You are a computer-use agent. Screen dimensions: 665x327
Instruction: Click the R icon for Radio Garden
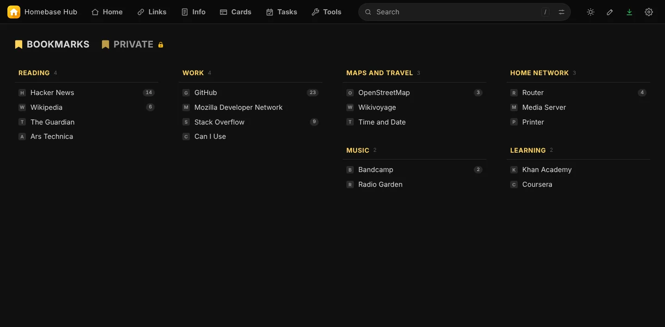350,184
